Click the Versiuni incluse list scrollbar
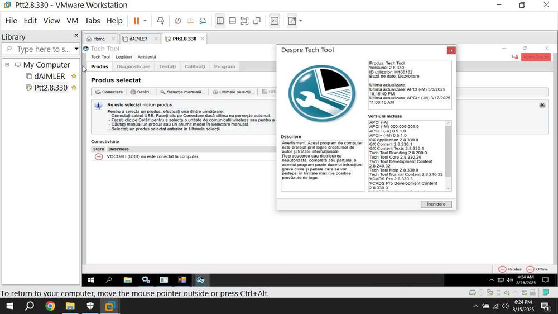This screenshot has height=314, width=558. point(448,151)
